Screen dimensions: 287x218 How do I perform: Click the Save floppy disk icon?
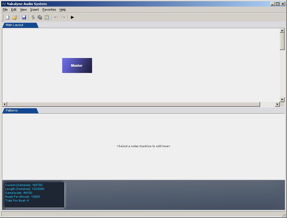24,17
